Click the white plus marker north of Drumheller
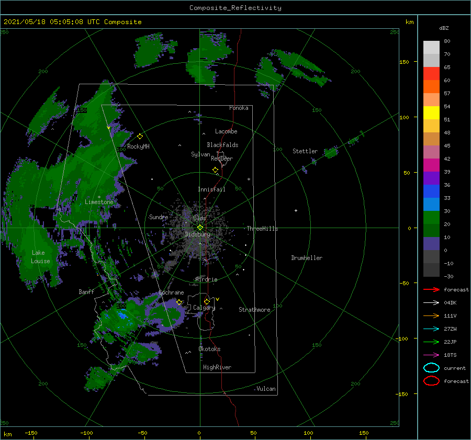Image resolution: width=471 pixels, height=440 pixels. tap(296, 210)
